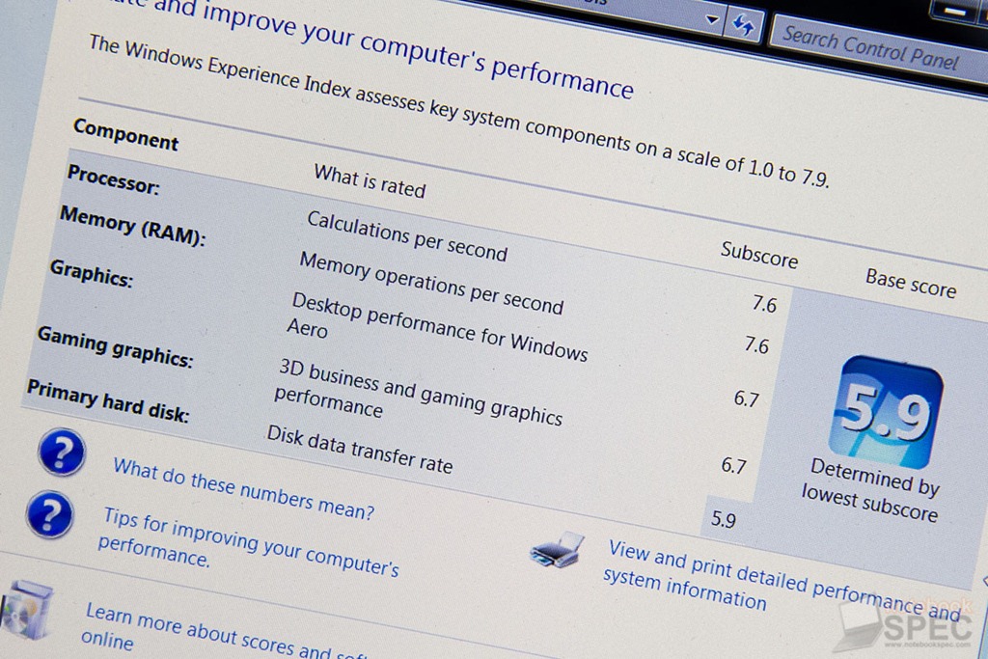The width and height of the screenshot is (988, 659).
Task: Open 'Tips for improving your computer's performance' link
Action: click(x=248, y=542)
